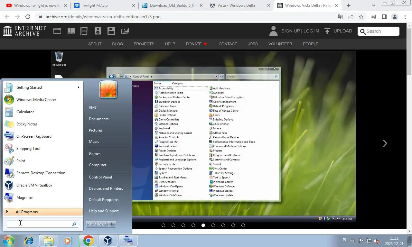Open the Internet Archive web (Wayback) icon
This screenshot has width=412, height=247.
coord(57,31)
